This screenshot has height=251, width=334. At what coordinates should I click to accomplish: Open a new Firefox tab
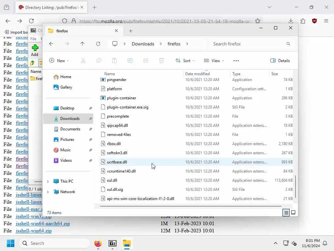click(95, 8)
